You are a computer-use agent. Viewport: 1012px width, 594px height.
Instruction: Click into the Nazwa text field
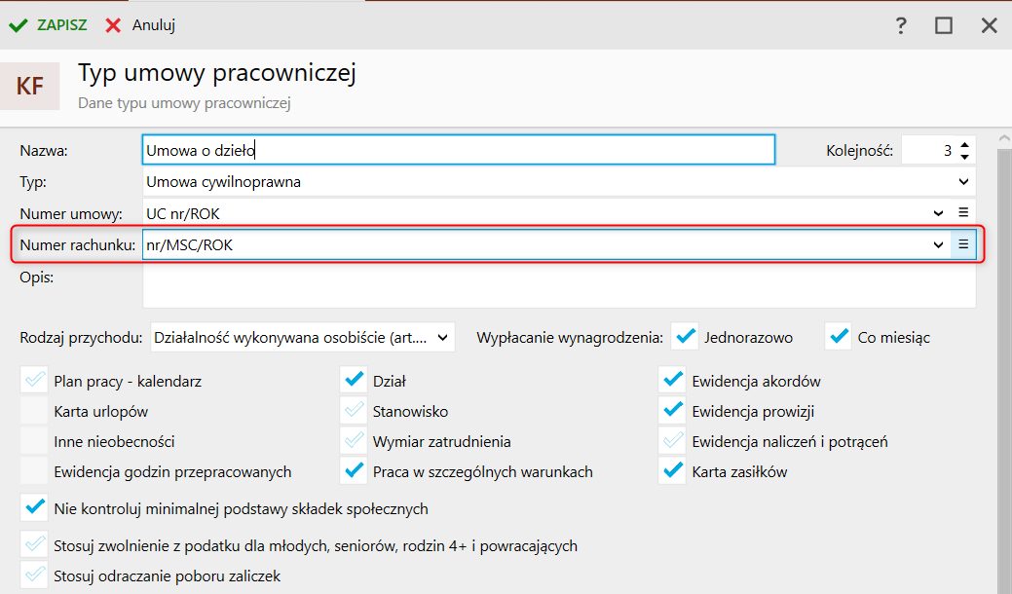[458, 150]
